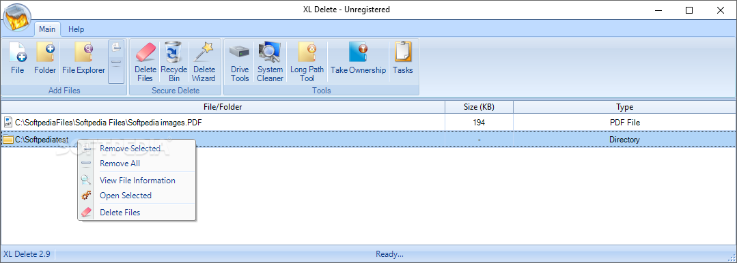Sort by the Type column header

click(625, 108)
